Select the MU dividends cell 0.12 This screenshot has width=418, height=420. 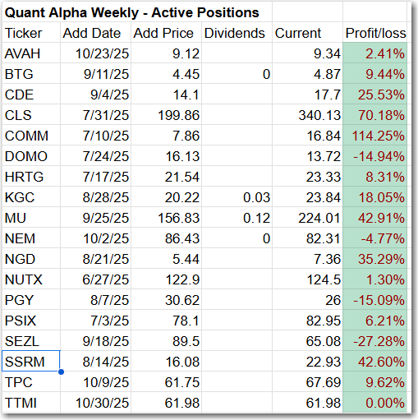pyautogui.click(x=237, y=218)
